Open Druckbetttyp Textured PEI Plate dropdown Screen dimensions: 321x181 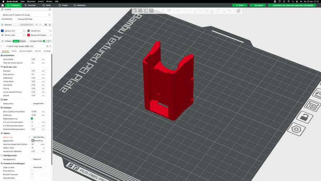[34, 19]
